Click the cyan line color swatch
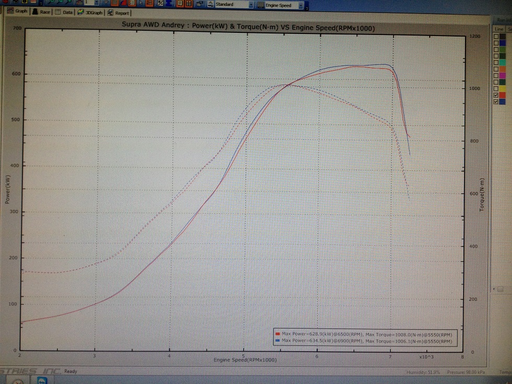This screenshot has height=384, width=512. 503,62
